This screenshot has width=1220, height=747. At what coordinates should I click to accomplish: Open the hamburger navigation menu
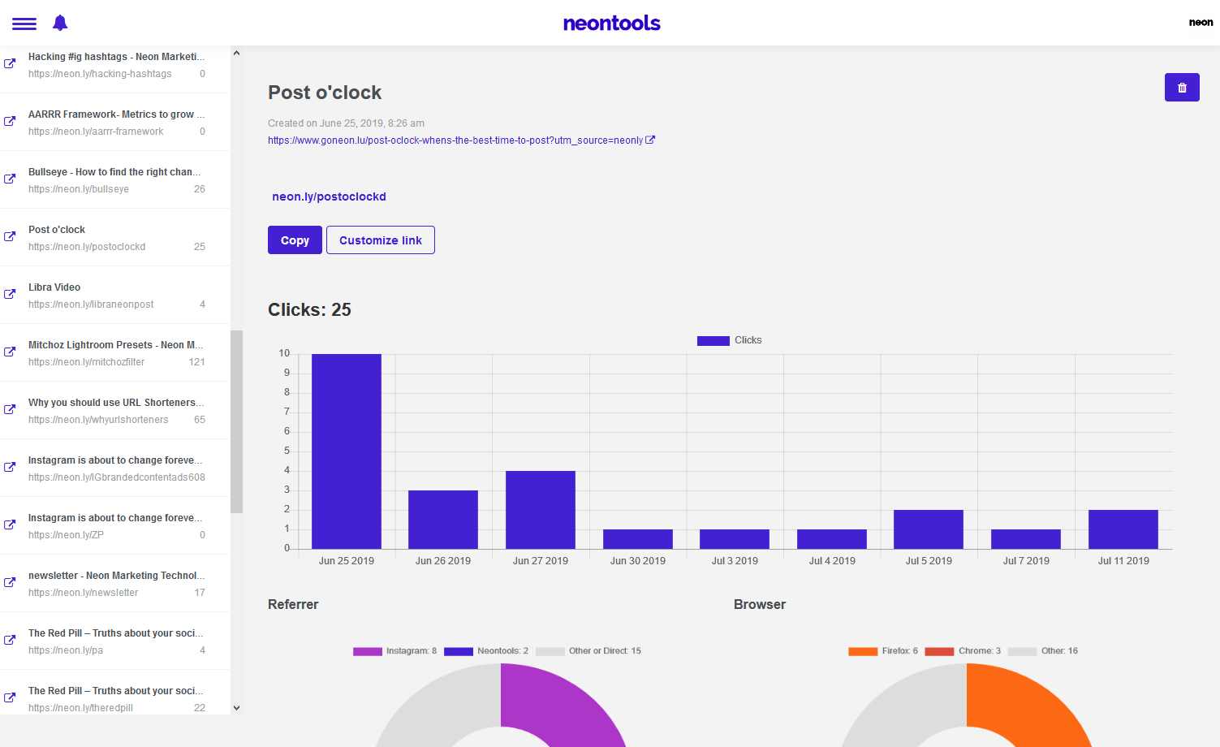pos(24,23)
